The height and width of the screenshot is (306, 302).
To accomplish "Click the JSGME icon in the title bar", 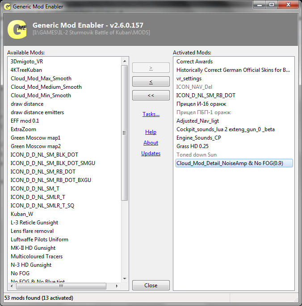I will (x=7, y=7).
